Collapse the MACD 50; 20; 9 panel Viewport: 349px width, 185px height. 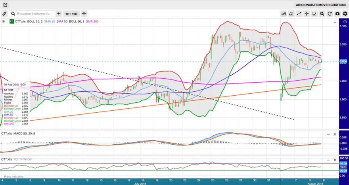coord(328,134)
